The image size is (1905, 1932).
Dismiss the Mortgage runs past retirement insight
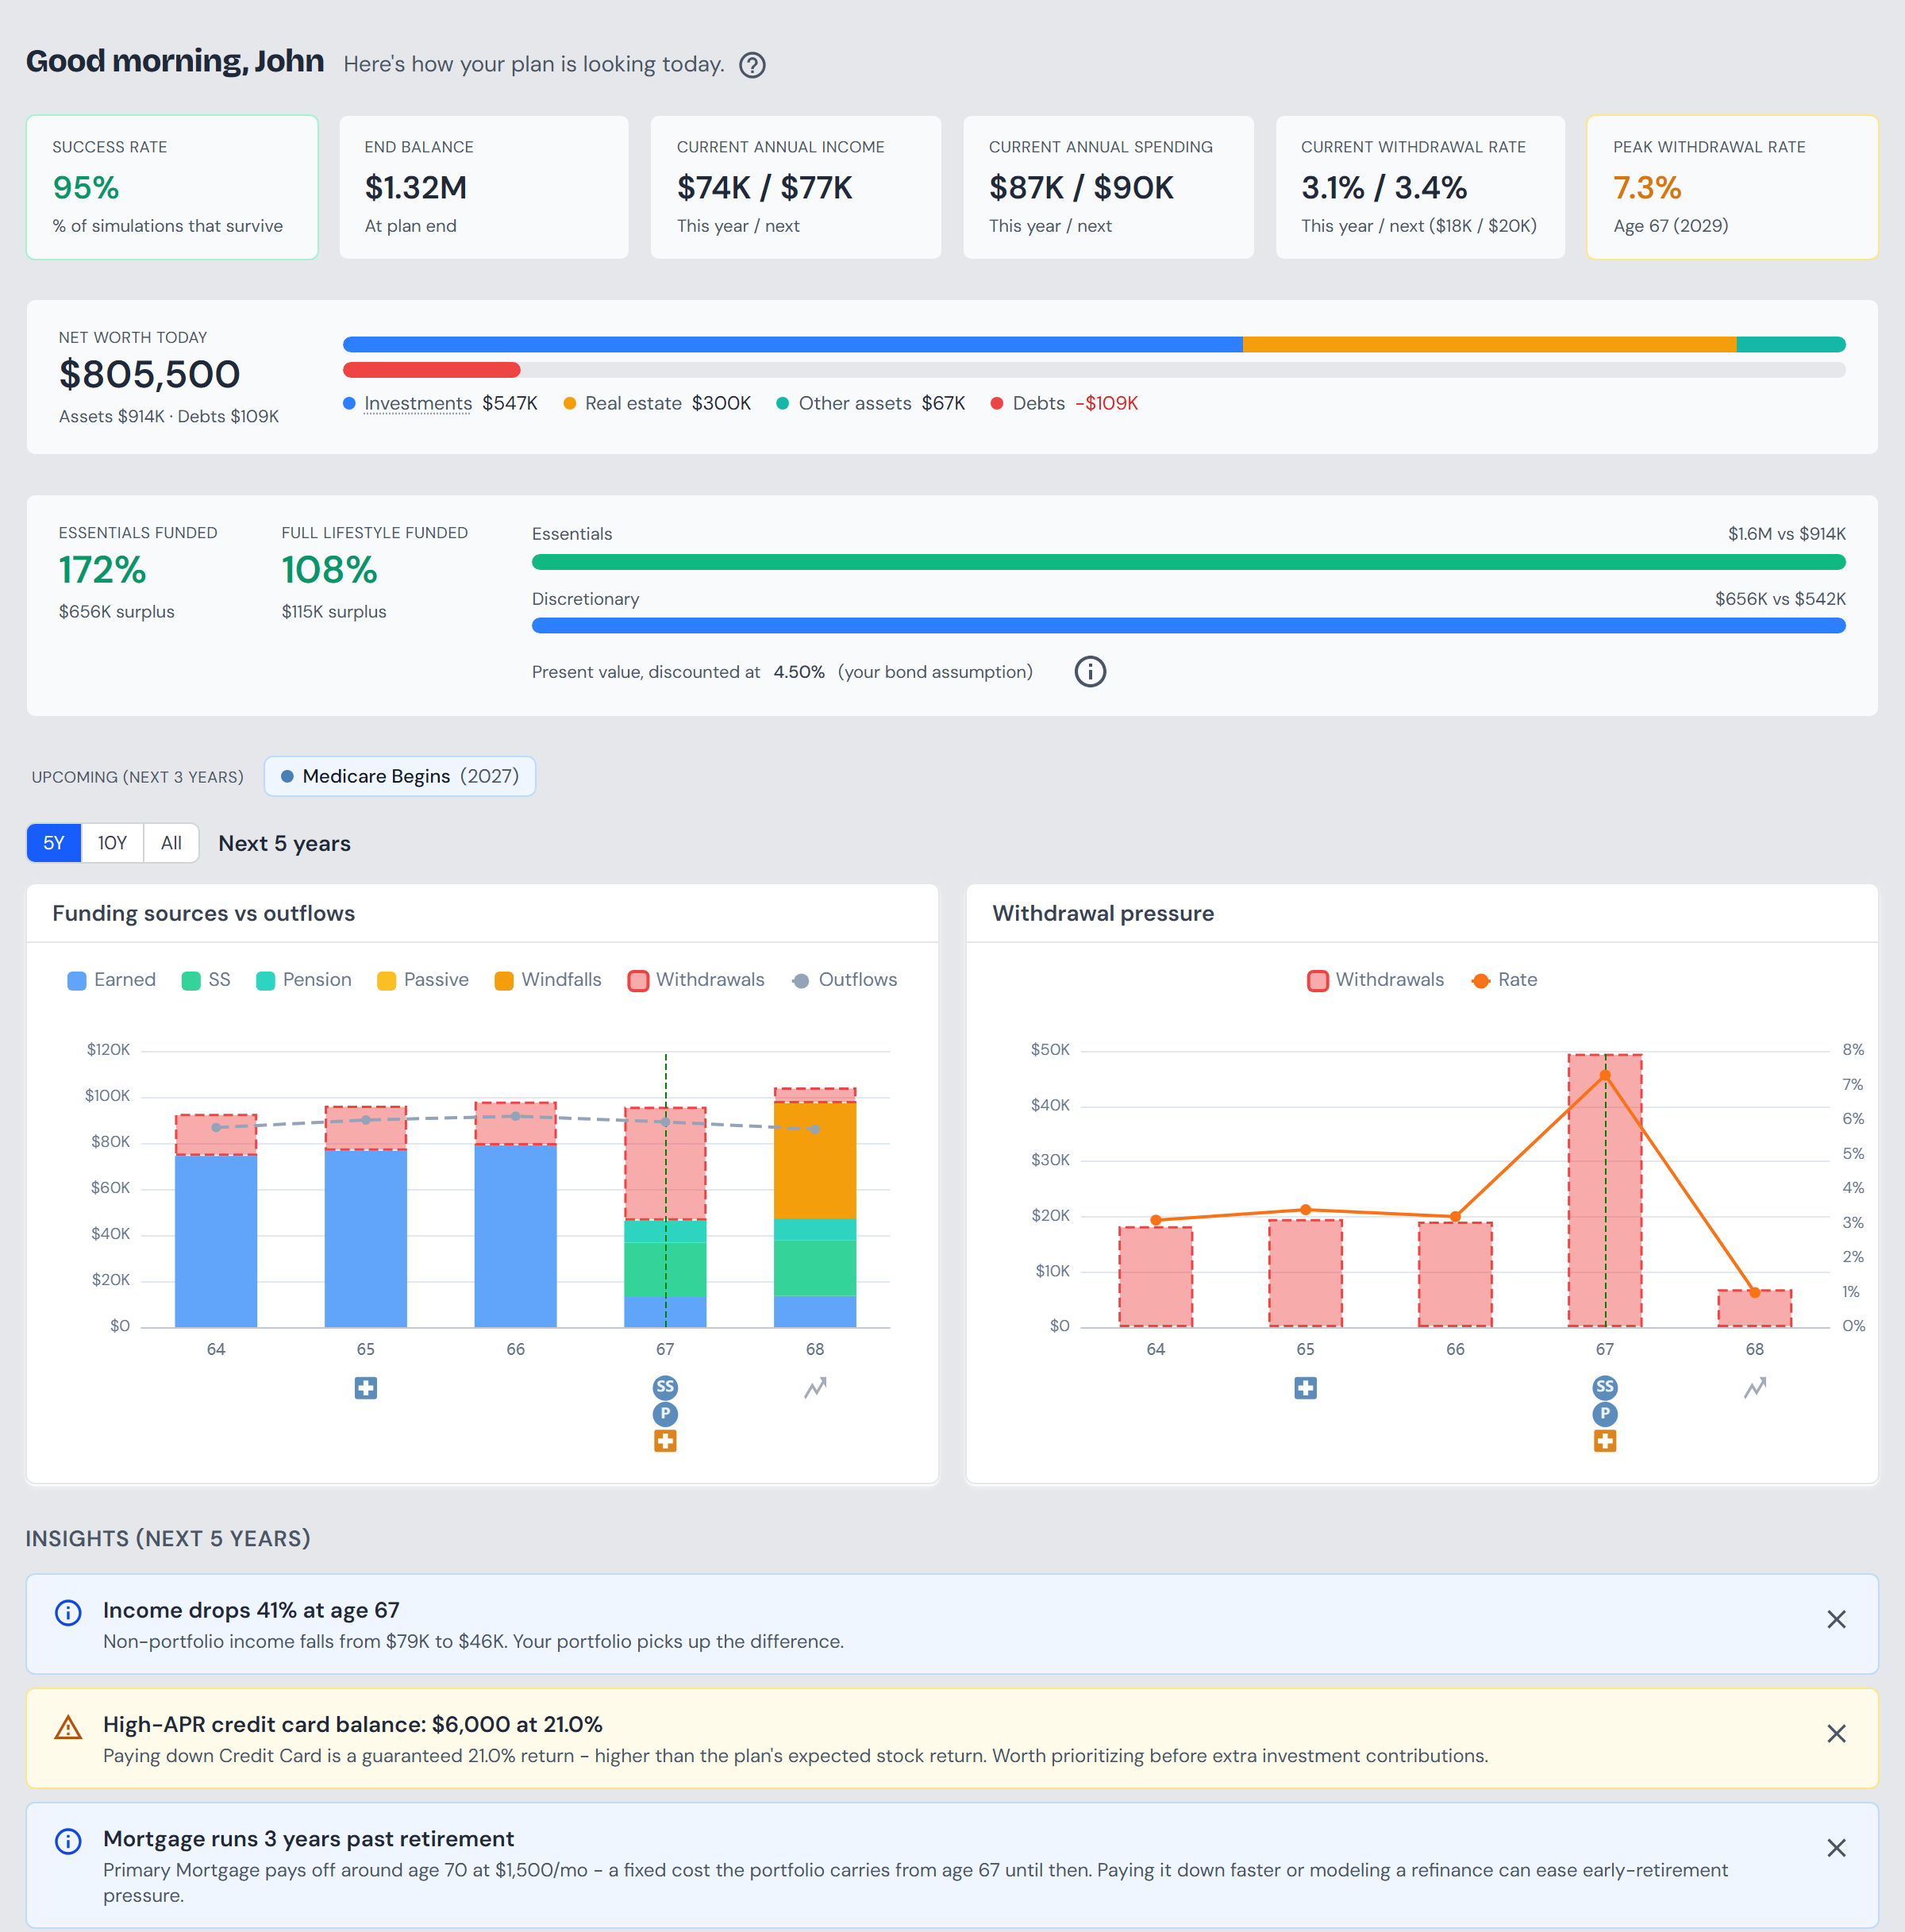coord(1836,1848)
